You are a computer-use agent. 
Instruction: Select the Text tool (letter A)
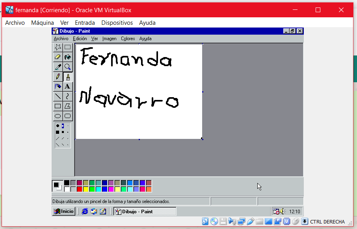68,87
